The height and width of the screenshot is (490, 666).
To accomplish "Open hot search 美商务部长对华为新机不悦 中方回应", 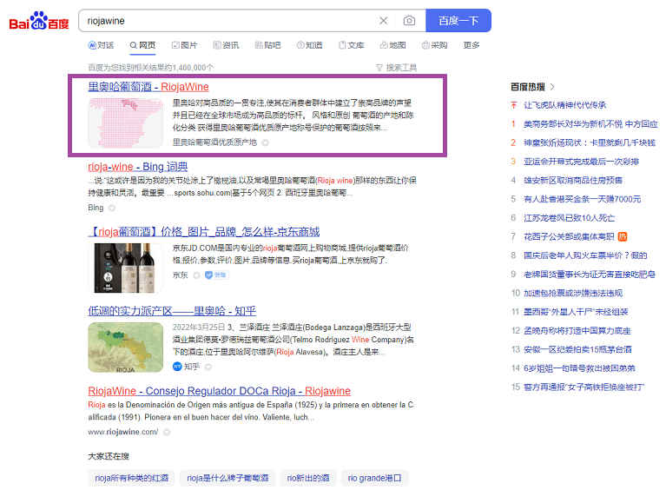I will tap(590, 124).
